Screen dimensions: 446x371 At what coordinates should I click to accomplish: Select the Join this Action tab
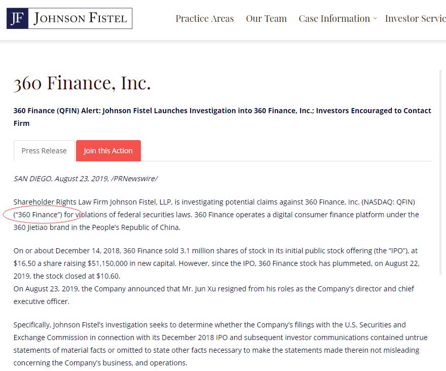pyautogui.click(x=108, y=151)
